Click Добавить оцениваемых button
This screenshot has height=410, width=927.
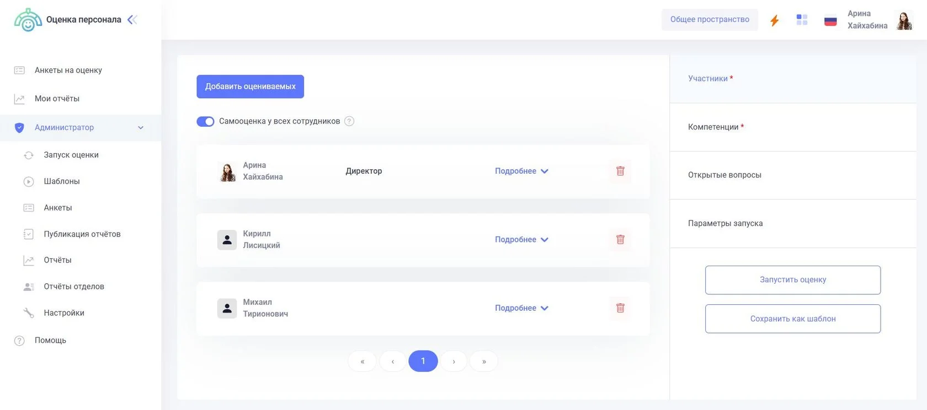tap(250, 87)
